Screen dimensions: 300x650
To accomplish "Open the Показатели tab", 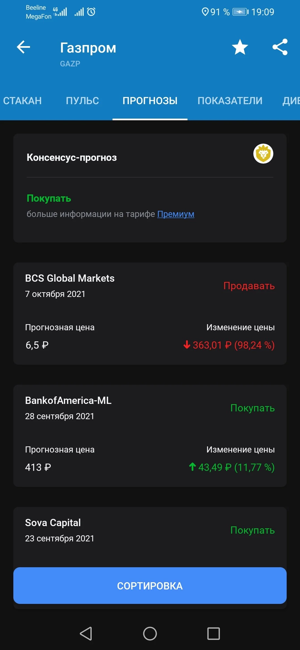I will click(230, 101).
